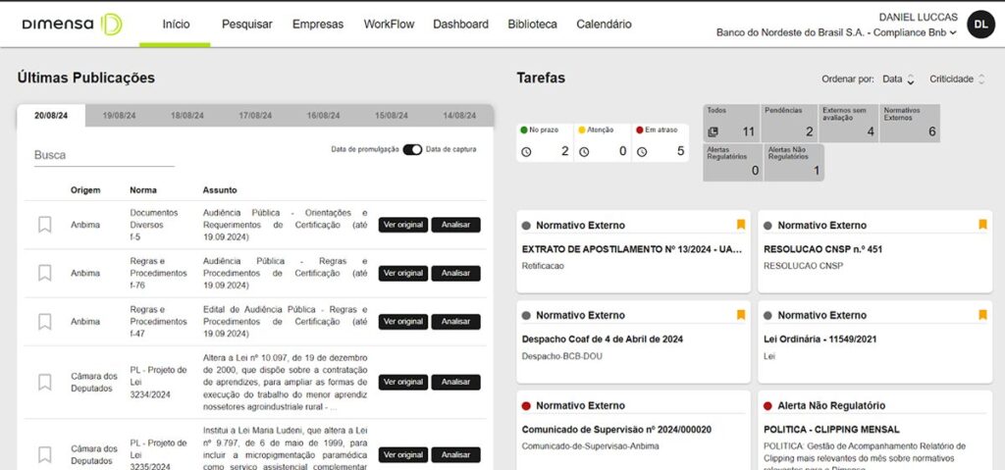Click orange bookmark on Despacho Coaf card
Image resolution: width=1005 pixels, height=470 pixels.
click(741, 315)
